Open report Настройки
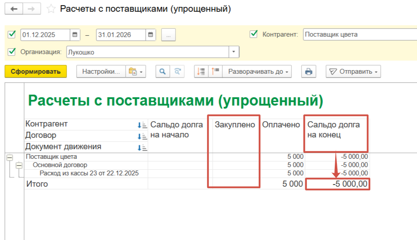417x240 pixels. [101, 72]
